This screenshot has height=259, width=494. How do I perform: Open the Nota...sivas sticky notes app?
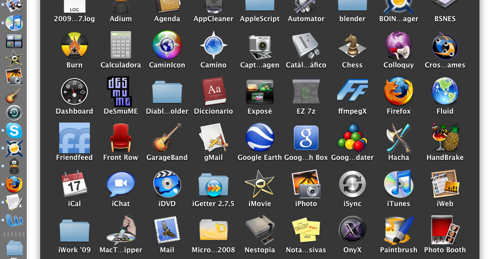coord(306,230)
